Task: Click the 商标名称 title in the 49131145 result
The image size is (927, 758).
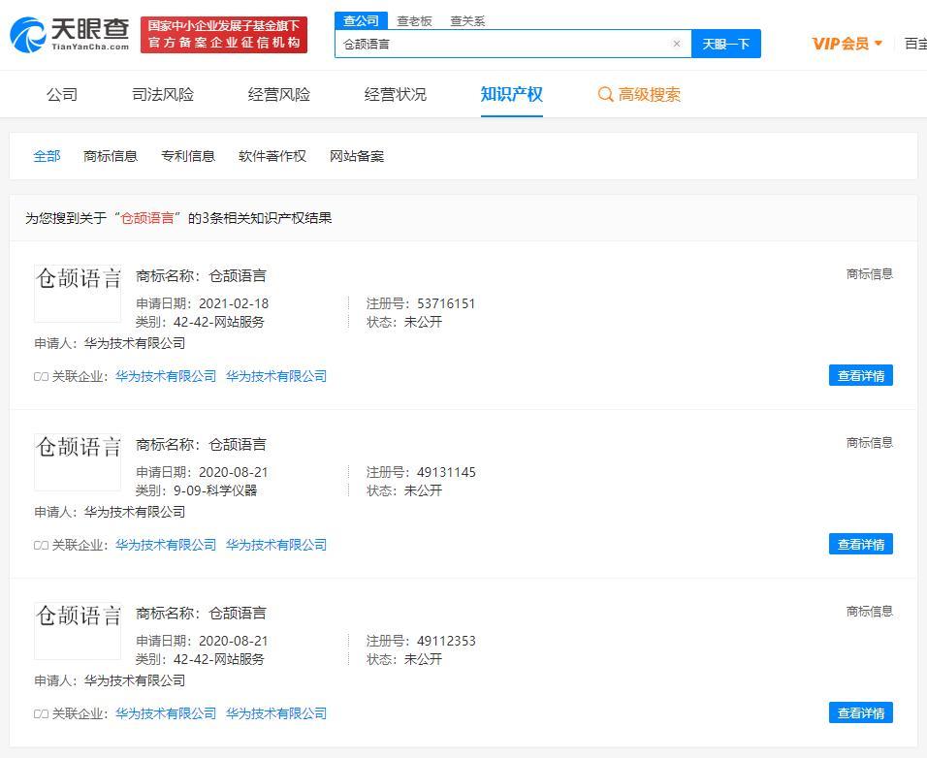Action: (x=201, y=444)
